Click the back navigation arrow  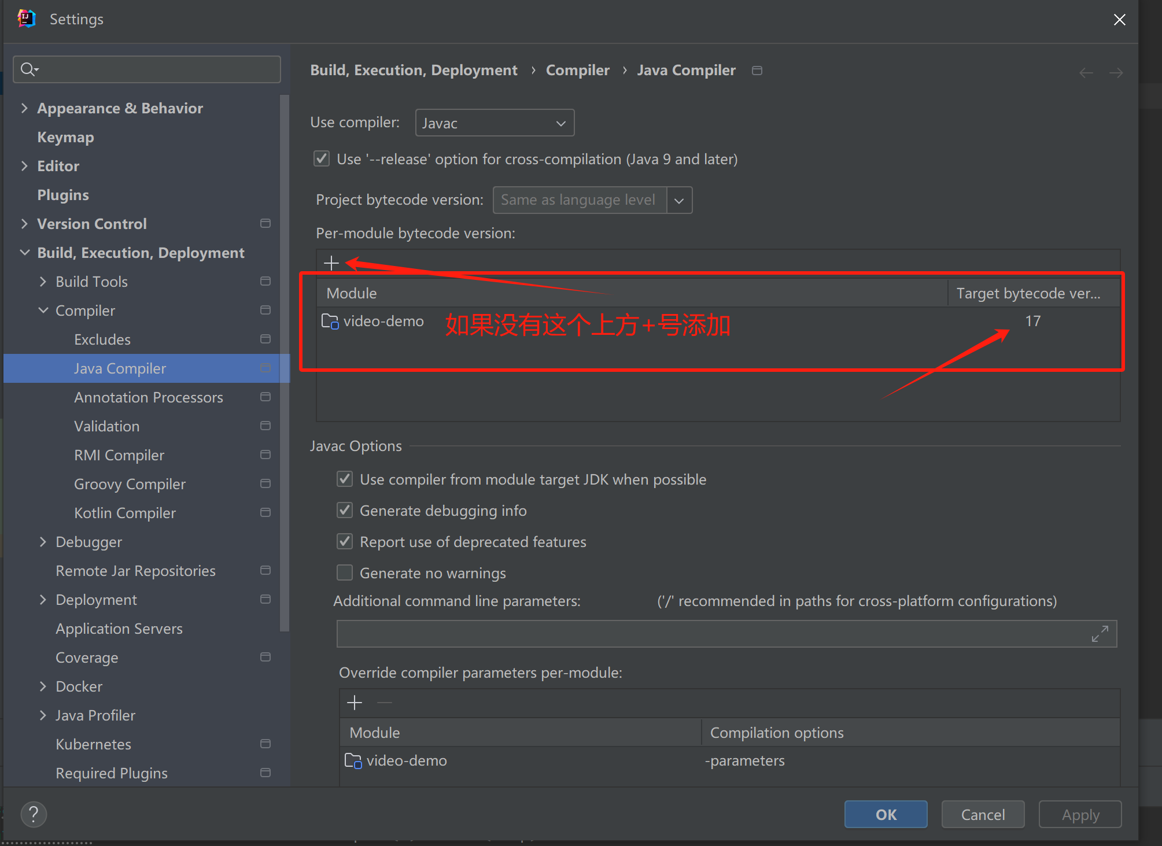[x=1086, y=72]
